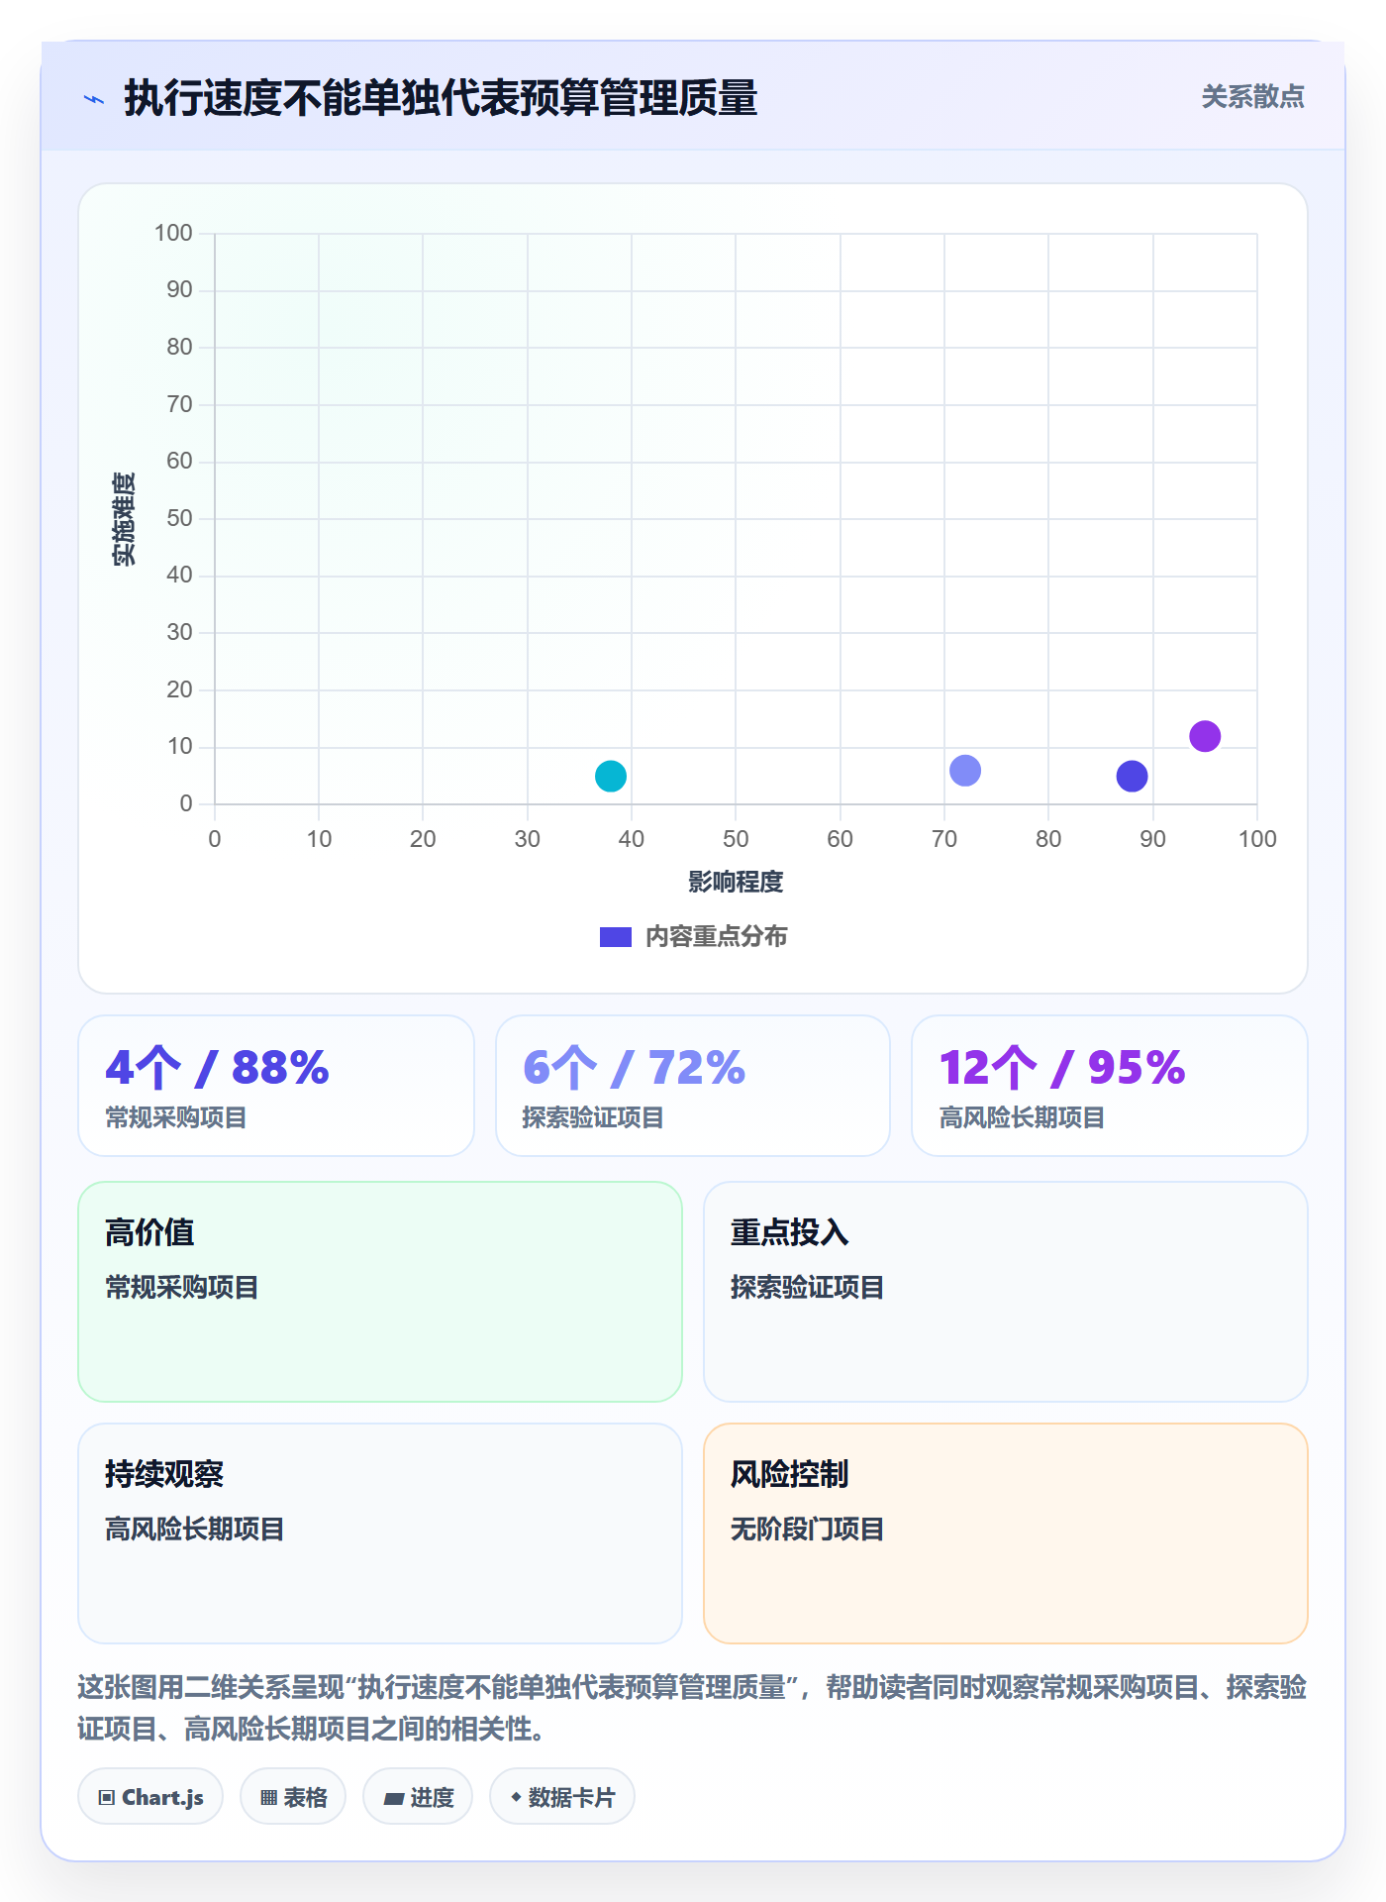The image size is (1386, 1902).
Task: Click the Chart.js tag
Action: tap(150, 1797)
